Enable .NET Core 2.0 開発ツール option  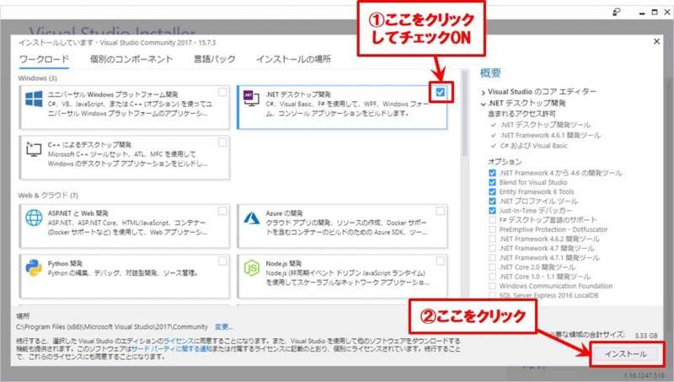492,267
